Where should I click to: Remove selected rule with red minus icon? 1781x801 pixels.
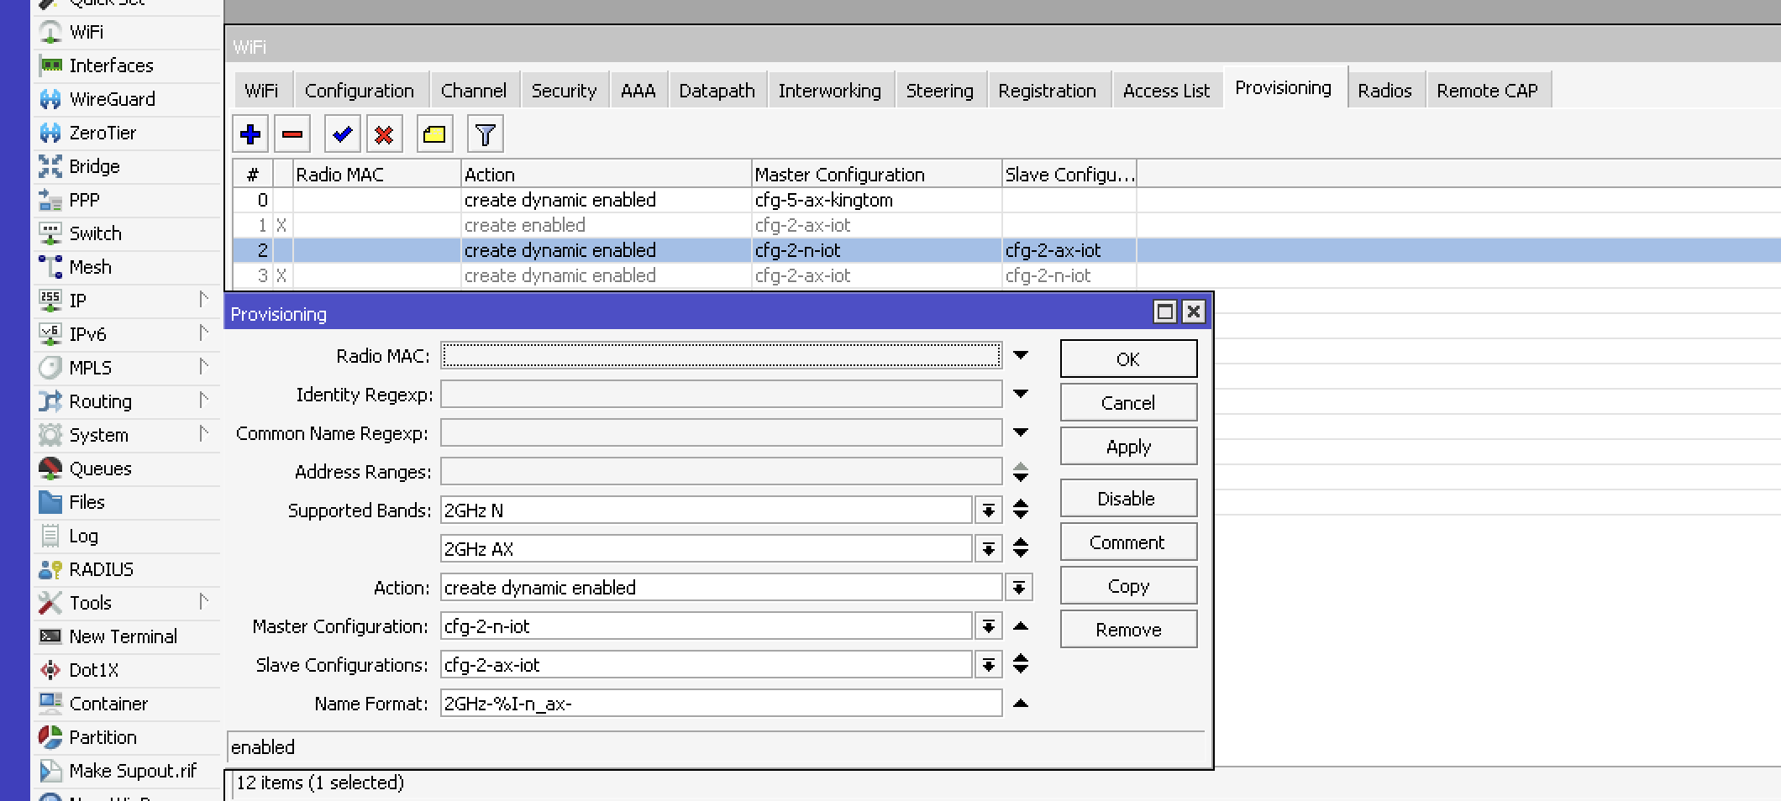coord(292,134)
